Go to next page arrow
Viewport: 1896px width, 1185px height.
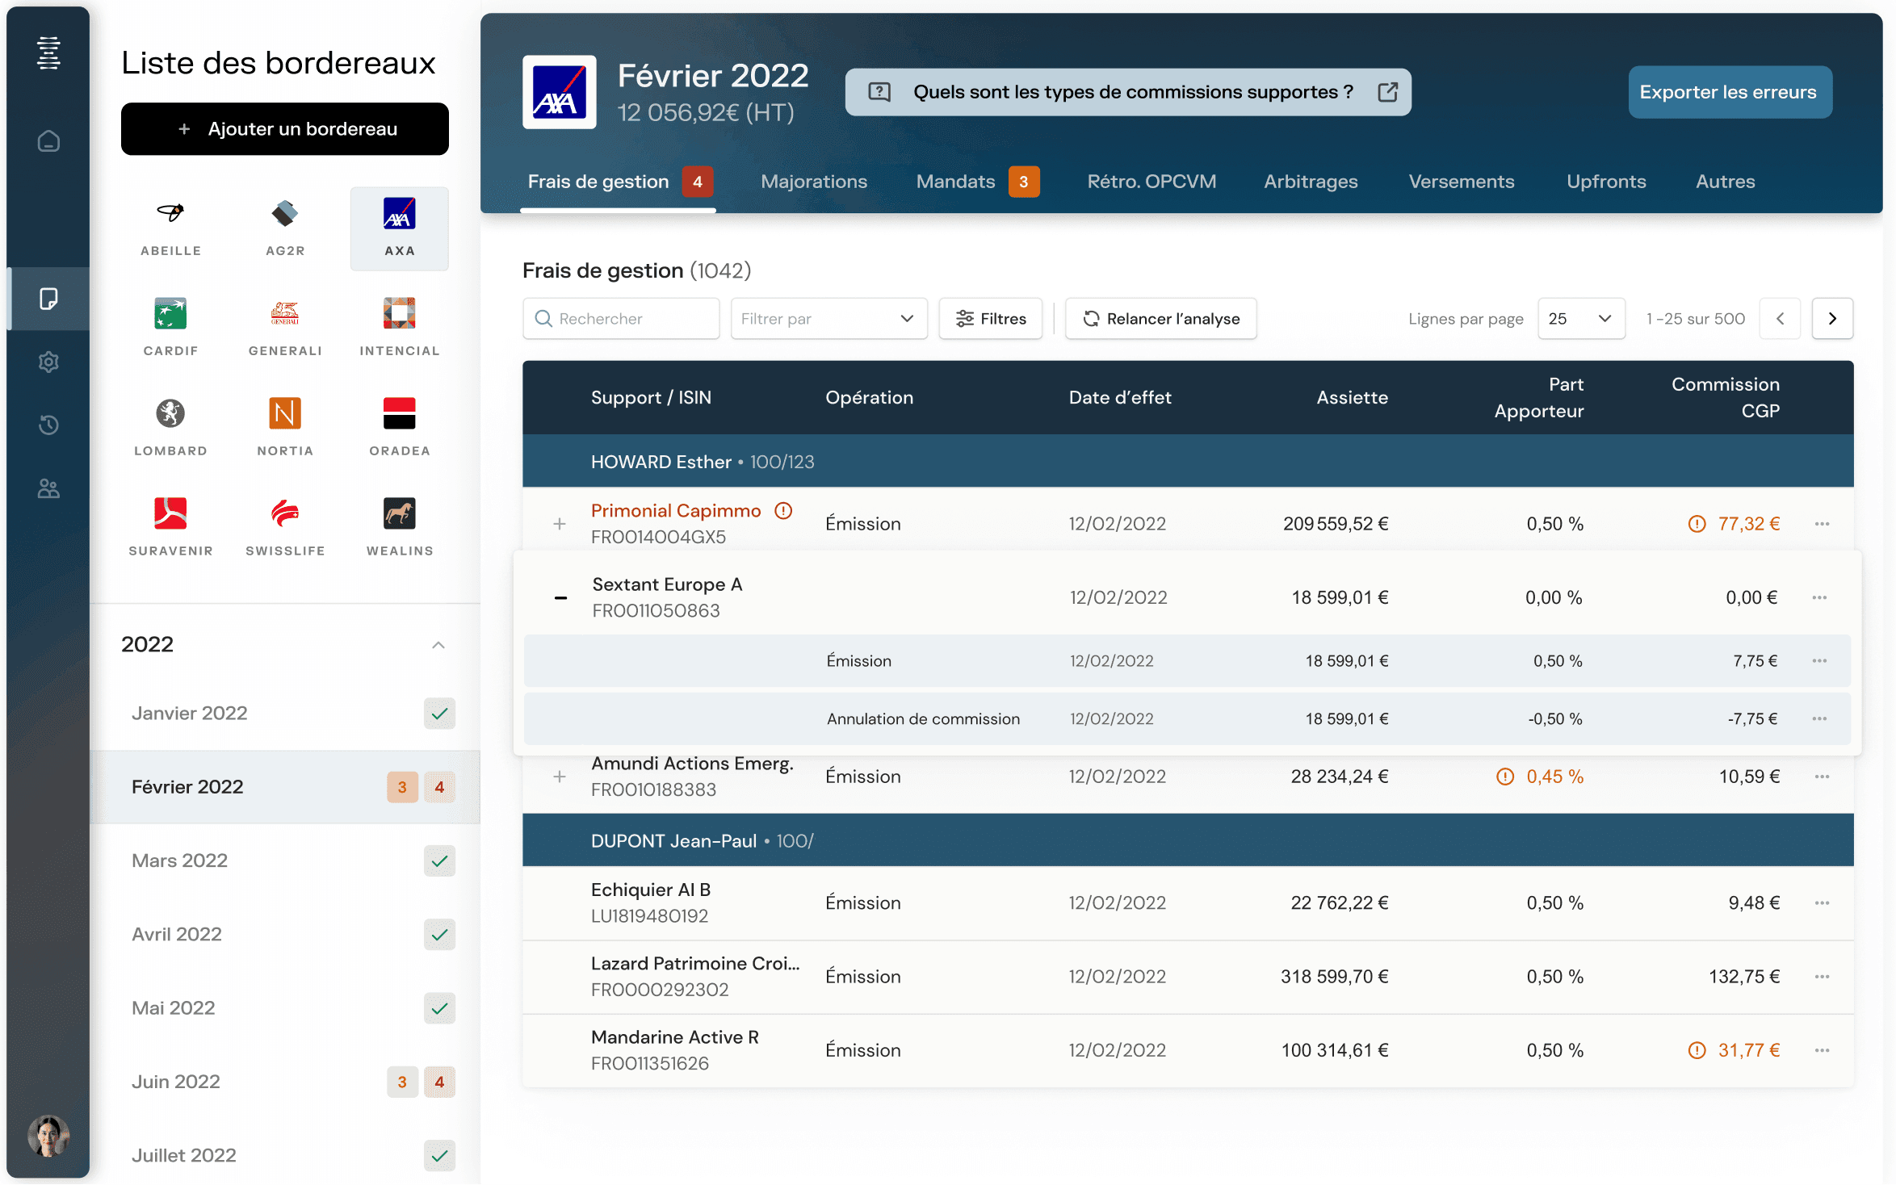pyautogui.click(x=1832, y=319)
